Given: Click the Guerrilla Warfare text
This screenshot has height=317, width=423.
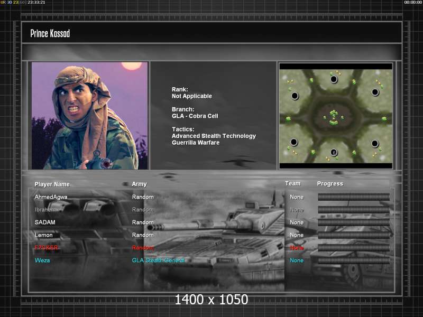Looking at the screenshot, I should [x=196, y=143].
